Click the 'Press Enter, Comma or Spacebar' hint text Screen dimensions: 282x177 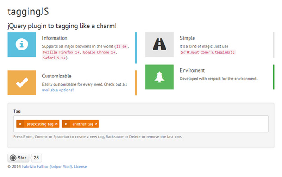[x=97, y=137]
